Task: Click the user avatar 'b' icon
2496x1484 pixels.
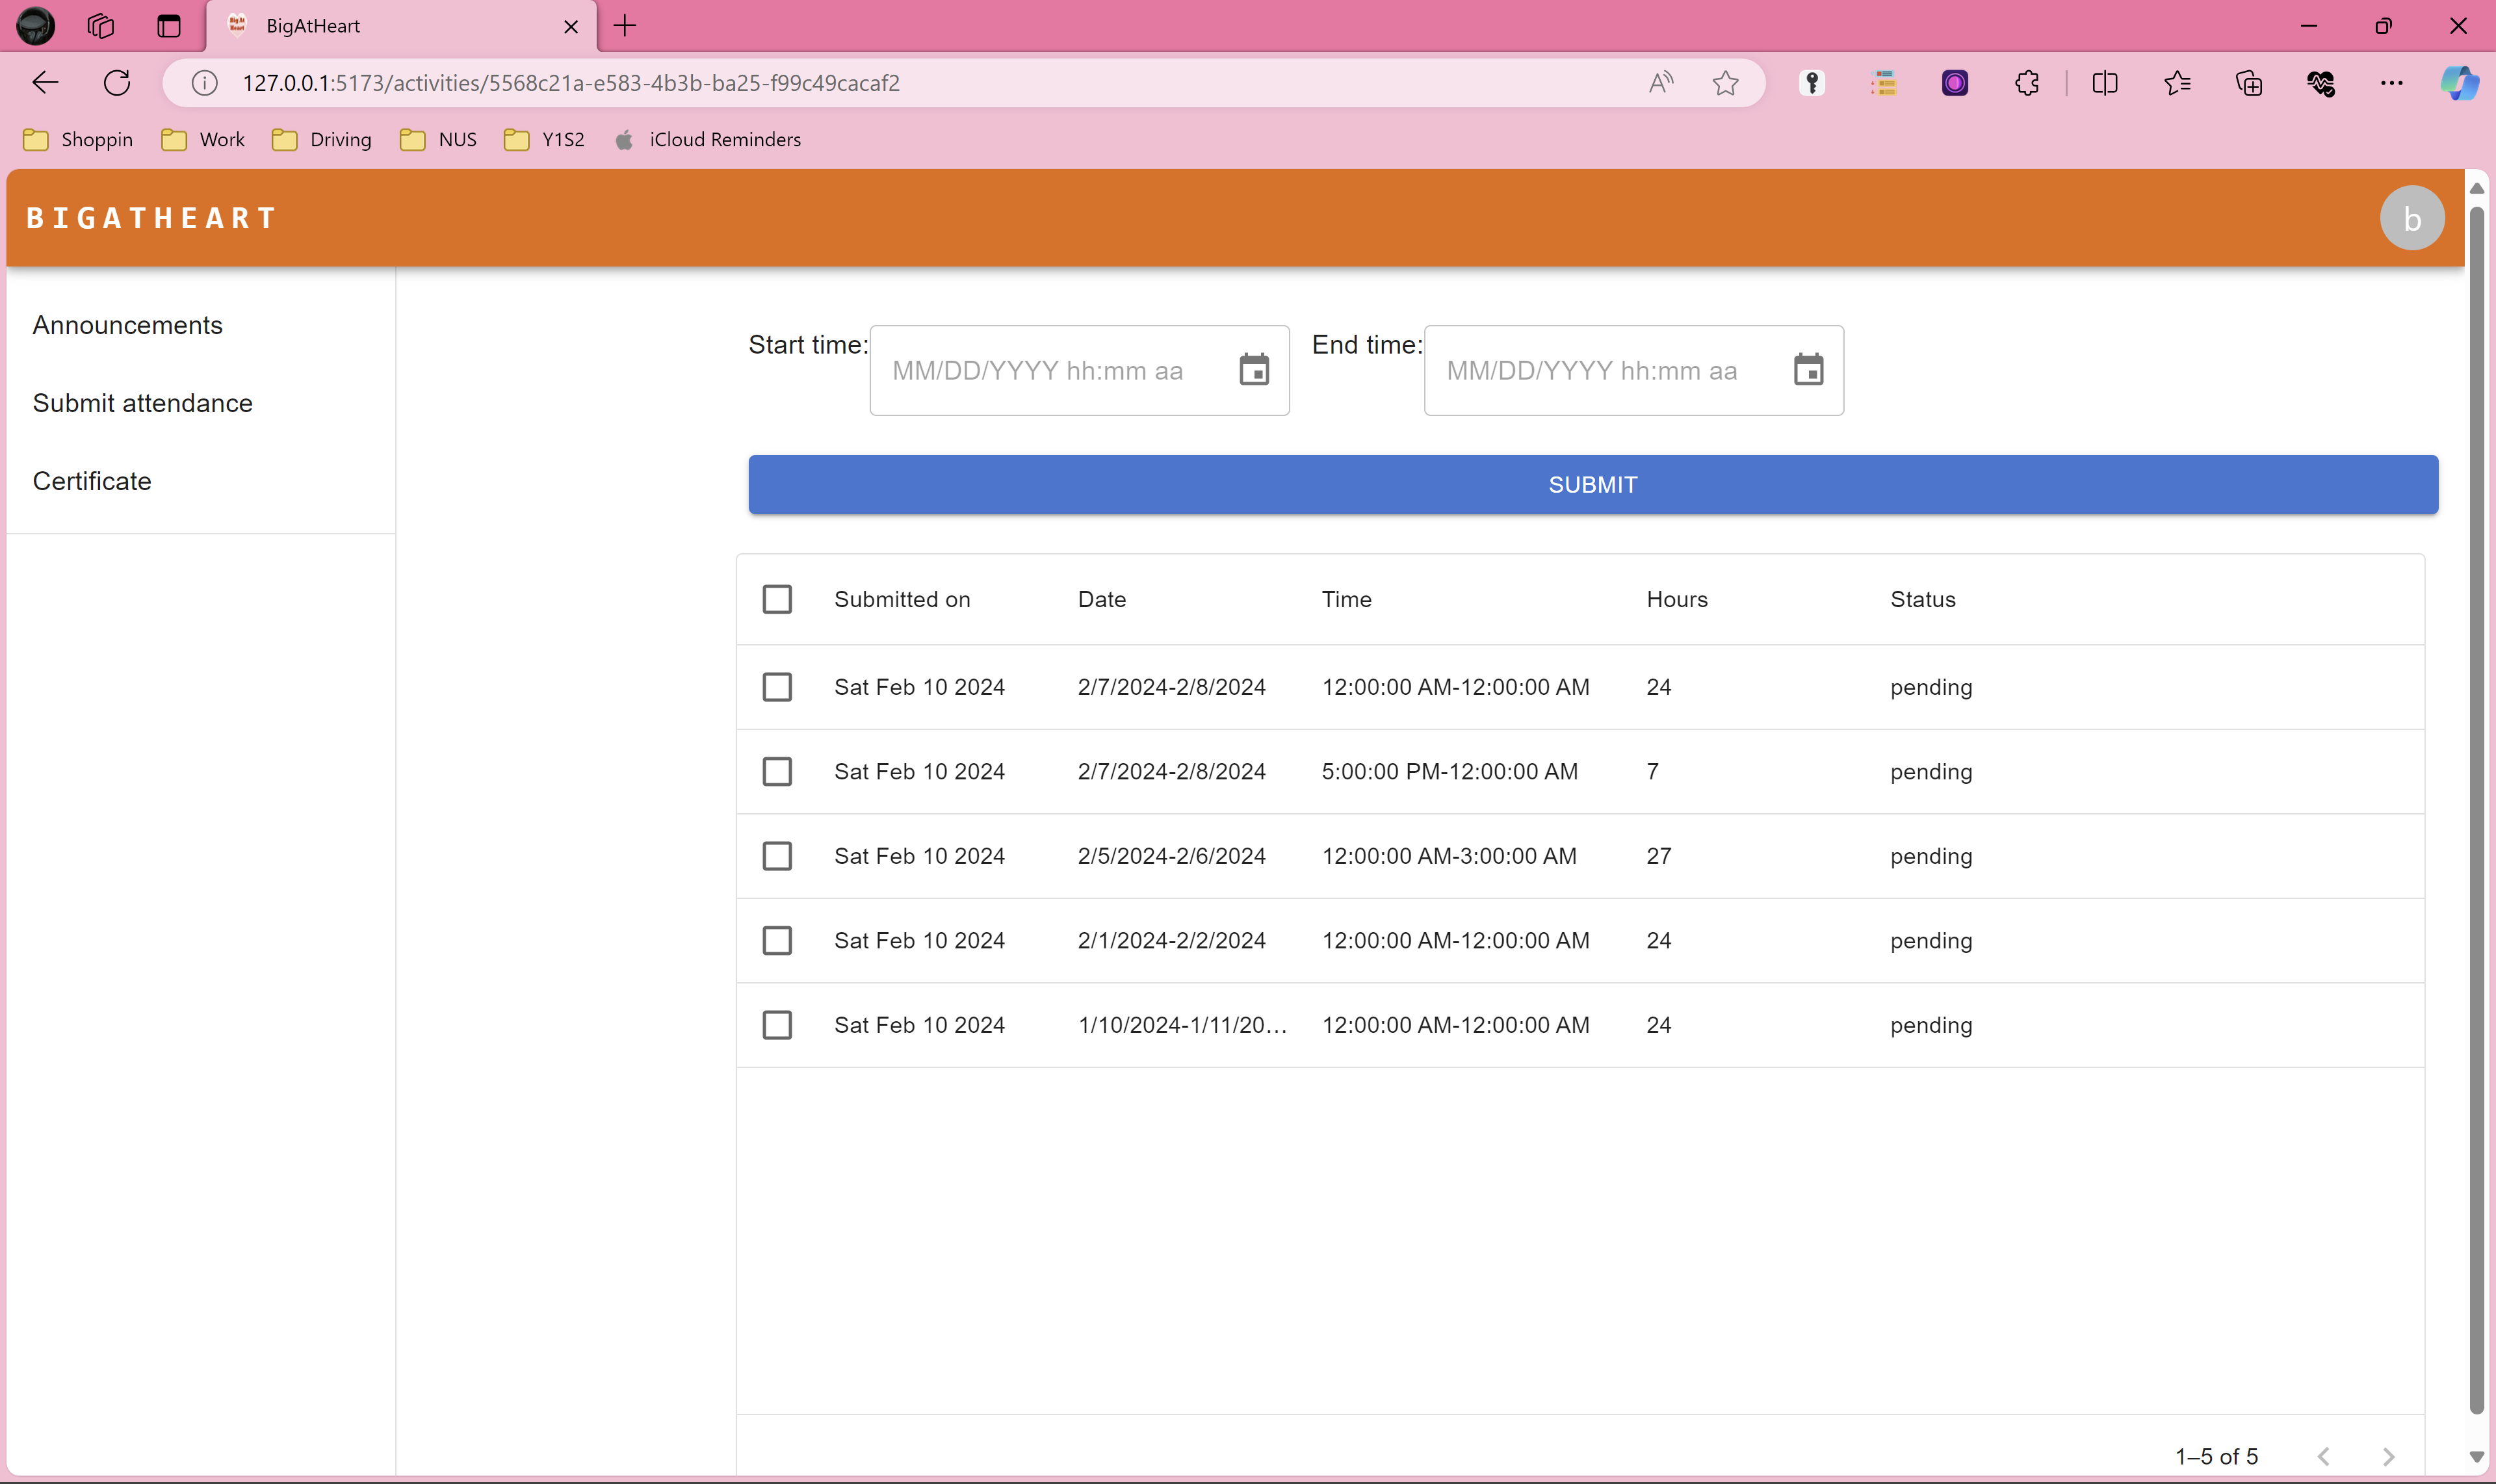Action: point(2411,218)
